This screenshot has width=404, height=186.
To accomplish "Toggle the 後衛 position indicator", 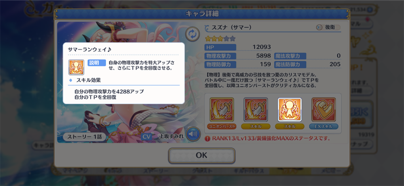I will (328, 27).
